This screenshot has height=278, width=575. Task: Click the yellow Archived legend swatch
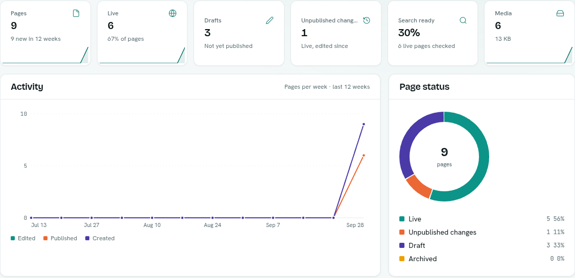tap(402, 259)
